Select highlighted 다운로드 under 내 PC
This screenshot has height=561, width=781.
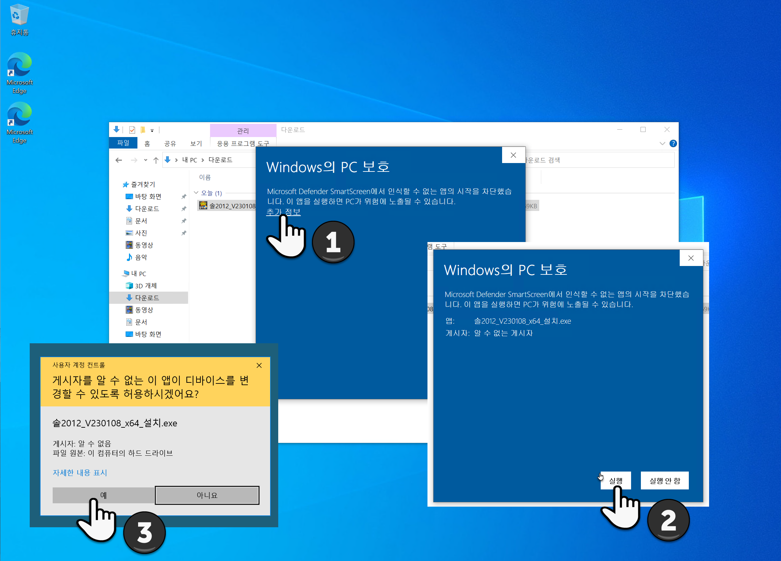click(149, 298)
